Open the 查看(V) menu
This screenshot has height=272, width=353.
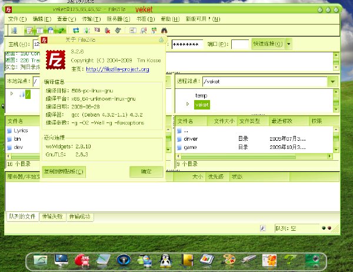(x=66, y=19)
